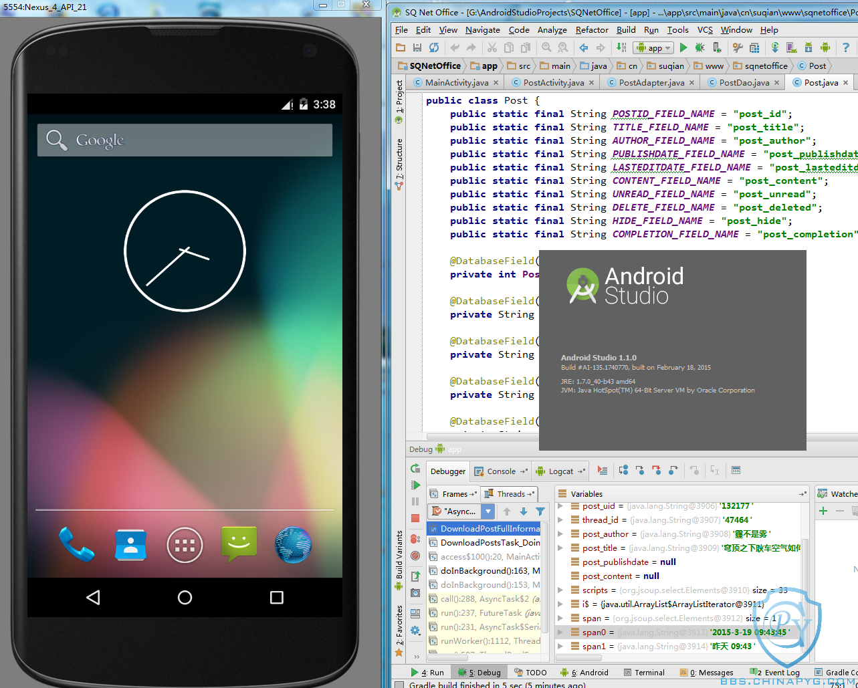Click the Save All icon in toolbar
The width and height of the screenshot is (858, 688).
[x=417, y=47]
